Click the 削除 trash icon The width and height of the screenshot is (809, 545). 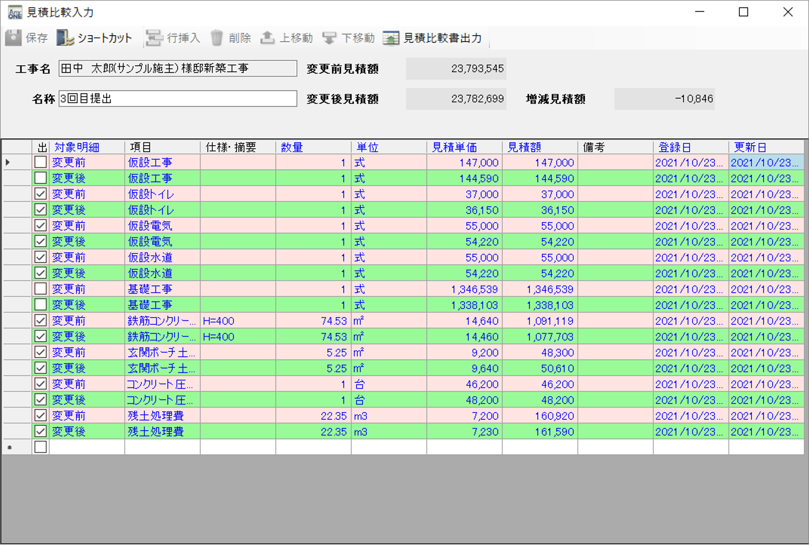(217, 38)
